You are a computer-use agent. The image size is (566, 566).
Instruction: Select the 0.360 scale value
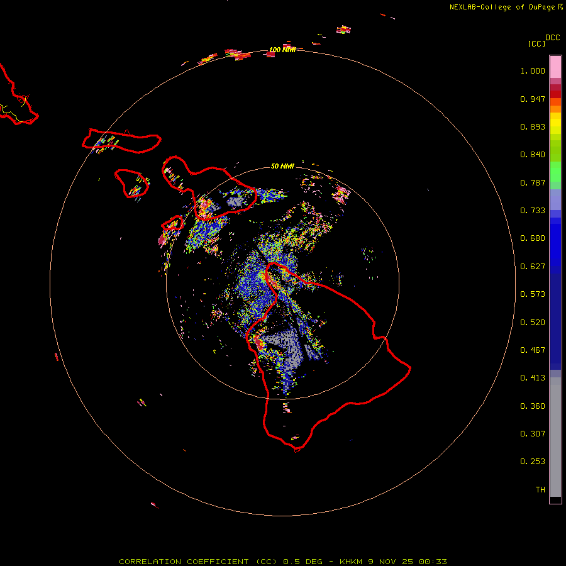pos(533,406)
